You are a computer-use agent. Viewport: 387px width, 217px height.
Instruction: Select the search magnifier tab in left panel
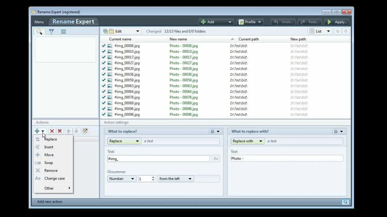[39, 31]
